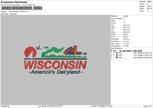Click the green thread color swatch

(x=117, y=53)
